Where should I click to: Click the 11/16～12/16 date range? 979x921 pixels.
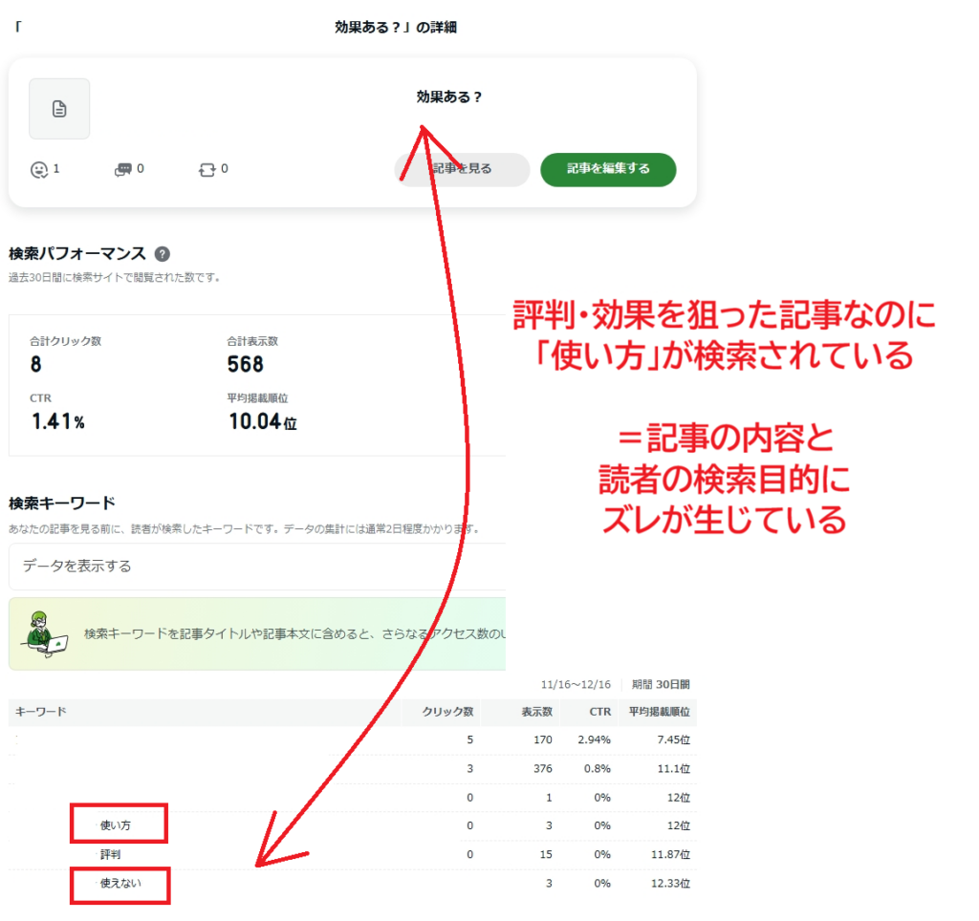coord(575,685)
